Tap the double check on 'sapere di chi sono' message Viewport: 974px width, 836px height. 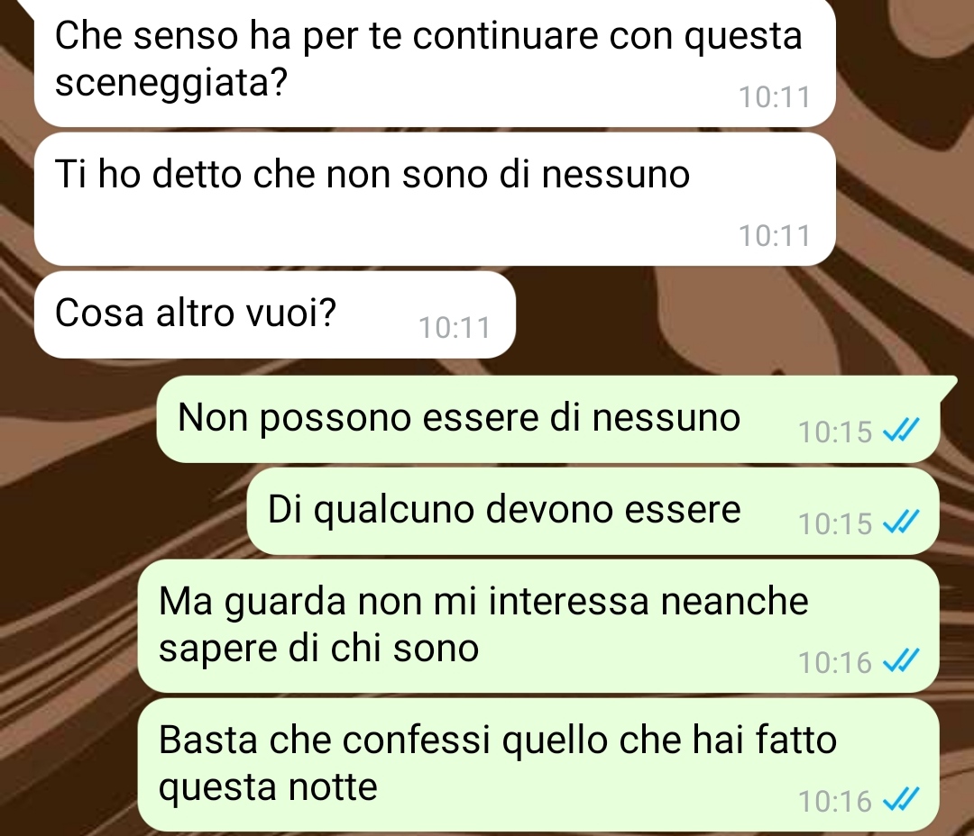pyautogui.click(x=901, y=661)
